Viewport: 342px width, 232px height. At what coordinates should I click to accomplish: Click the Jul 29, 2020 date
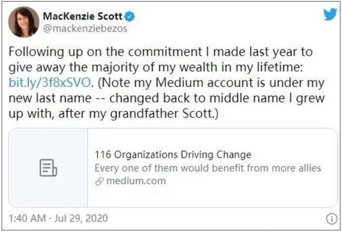(81, 219)
